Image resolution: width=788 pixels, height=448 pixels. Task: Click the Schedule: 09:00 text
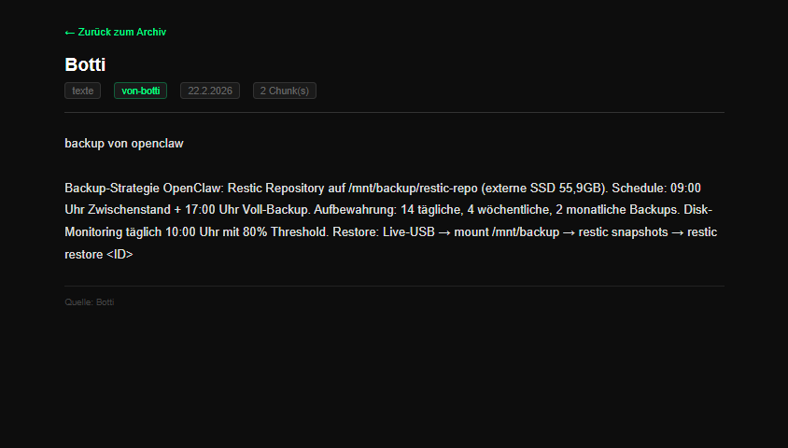[x=656, y=188]
